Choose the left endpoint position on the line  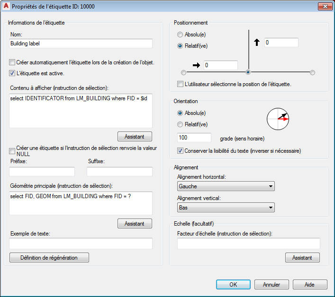(x=183, y=72)
